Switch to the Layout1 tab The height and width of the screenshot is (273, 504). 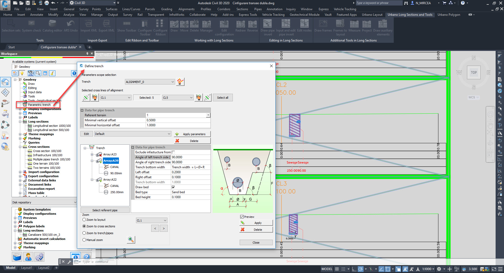[x=27, y=268]
